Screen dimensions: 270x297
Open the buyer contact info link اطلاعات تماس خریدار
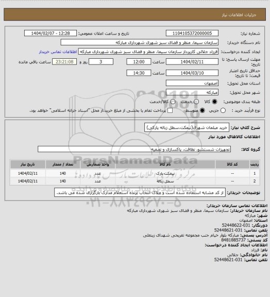[x=58, y=52]
